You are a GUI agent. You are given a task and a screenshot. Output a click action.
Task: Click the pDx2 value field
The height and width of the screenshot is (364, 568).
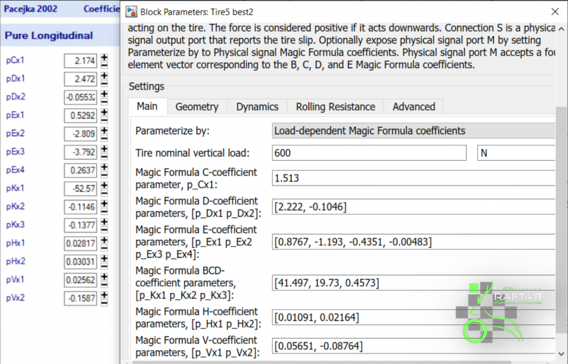click(81, 98)
